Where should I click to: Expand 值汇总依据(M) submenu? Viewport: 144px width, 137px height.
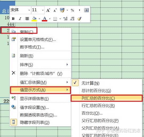click(41, 82)
